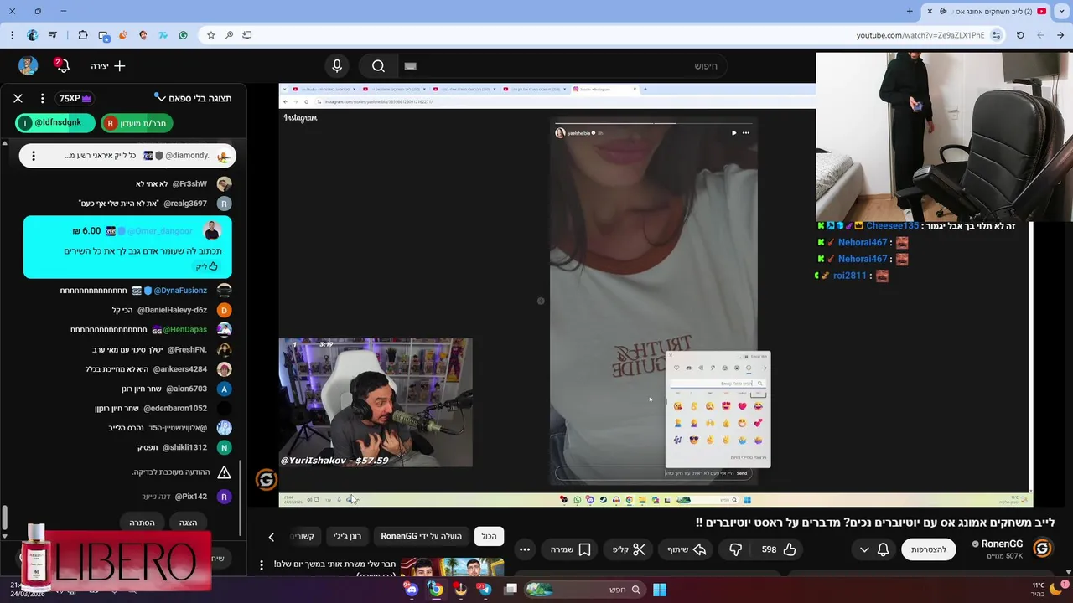Search with voice microphone
This screenshot has width=1073, height=603.
point(337,66)
